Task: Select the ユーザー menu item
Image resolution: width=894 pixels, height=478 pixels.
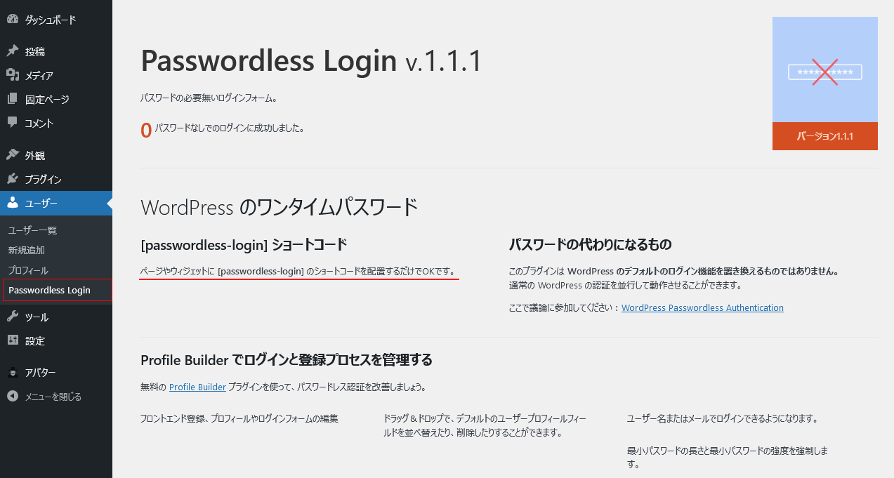Action: click(56, 203)
